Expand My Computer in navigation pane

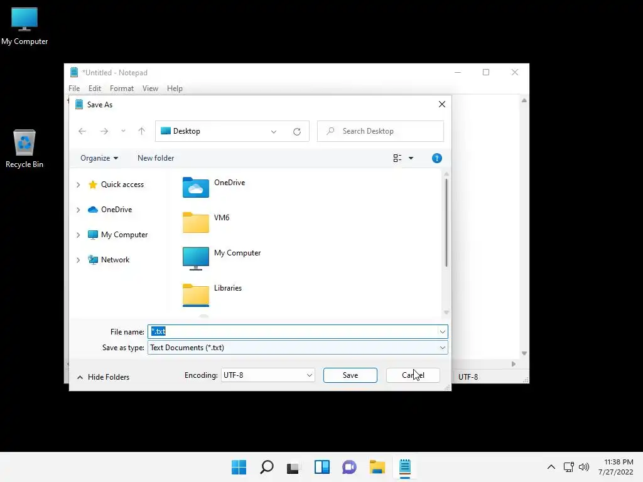pyautogui.click(x=78, y=235)
